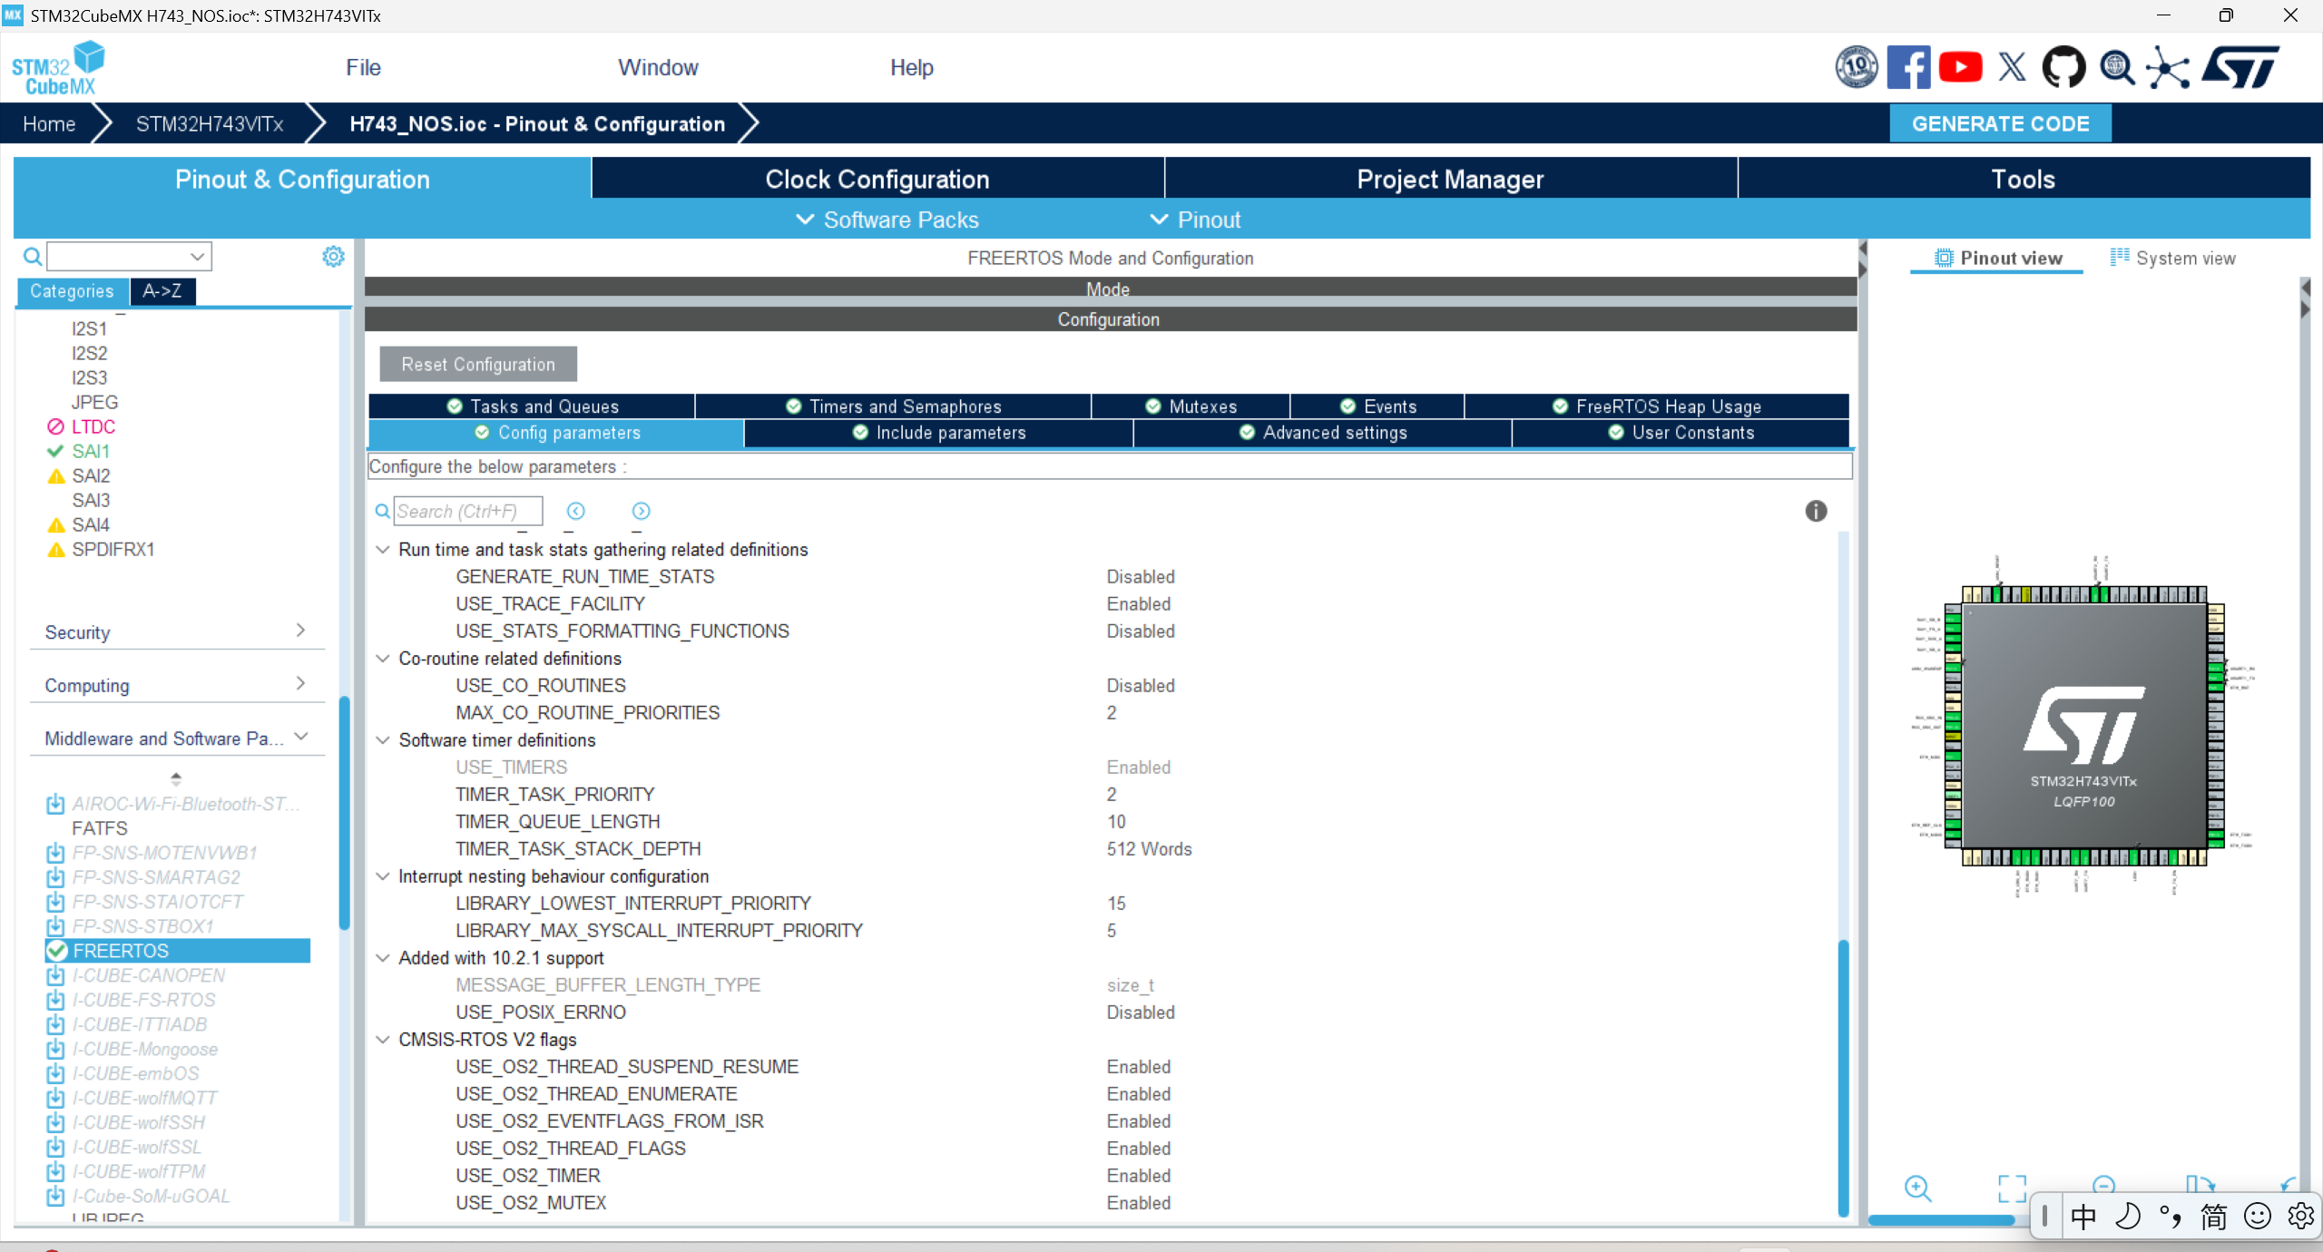Image resolution: width=2323 pixels, height=1252 pixels.
Task: Open the peripheral search dropdown
Action: 197,257
